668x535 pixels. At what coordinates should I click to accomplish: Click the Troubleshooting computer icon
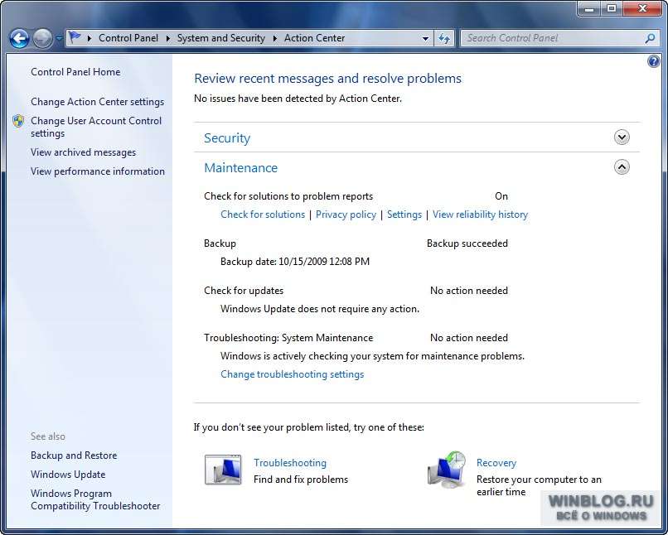click(x=223, y=470)
